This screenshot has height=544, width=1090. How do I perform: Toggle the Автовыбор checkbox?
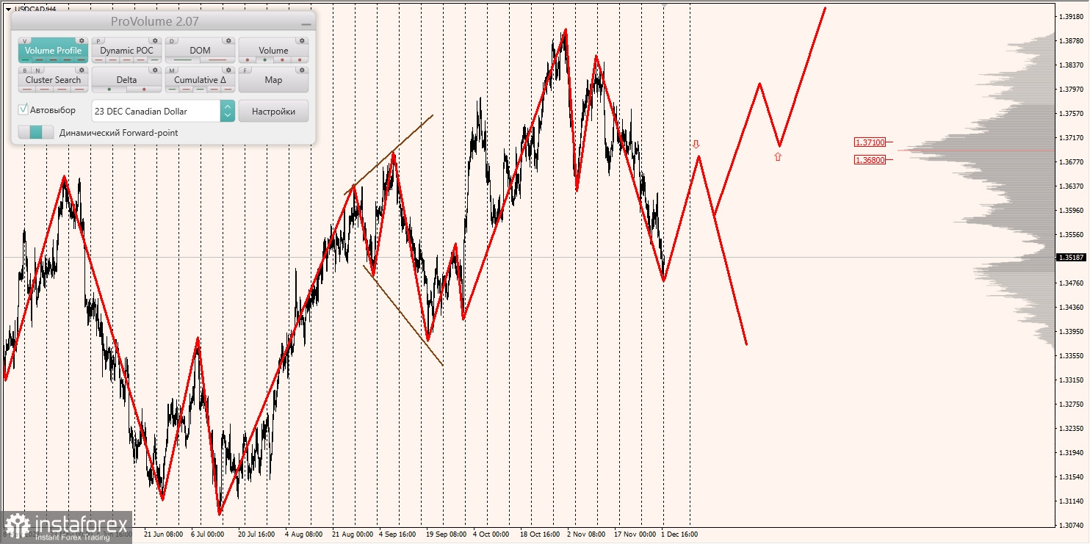point(23,109)
